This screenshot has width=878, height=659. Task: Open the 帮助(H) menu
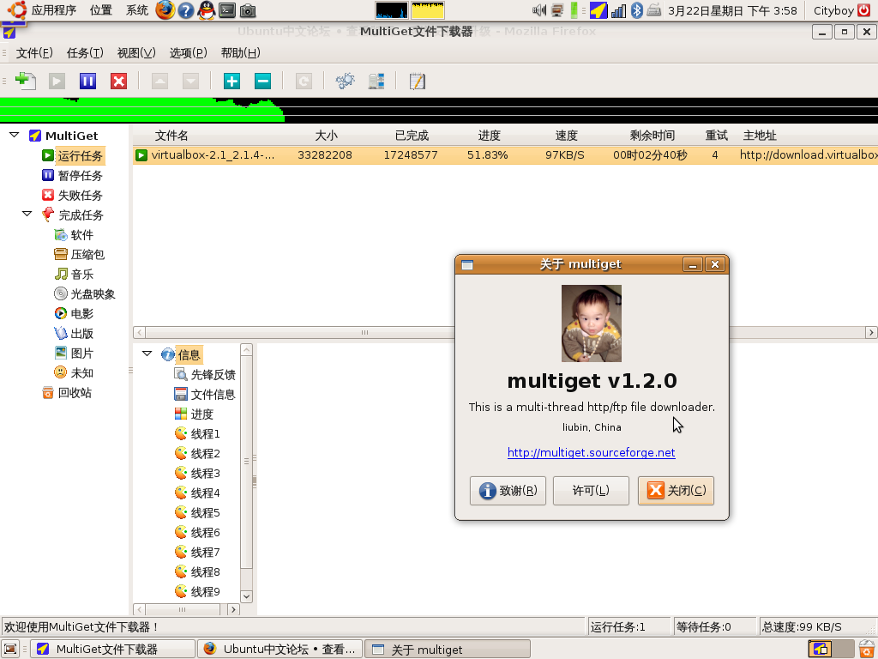point(240,52)
